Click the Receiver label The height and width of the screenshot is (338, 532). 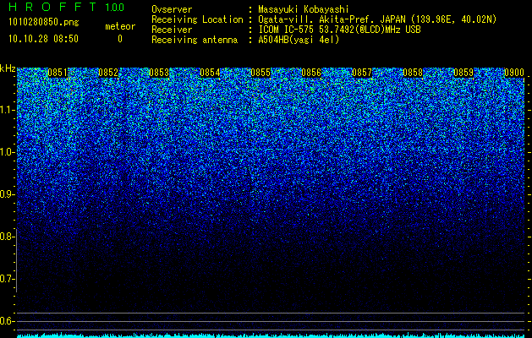(x=172, y=30)
